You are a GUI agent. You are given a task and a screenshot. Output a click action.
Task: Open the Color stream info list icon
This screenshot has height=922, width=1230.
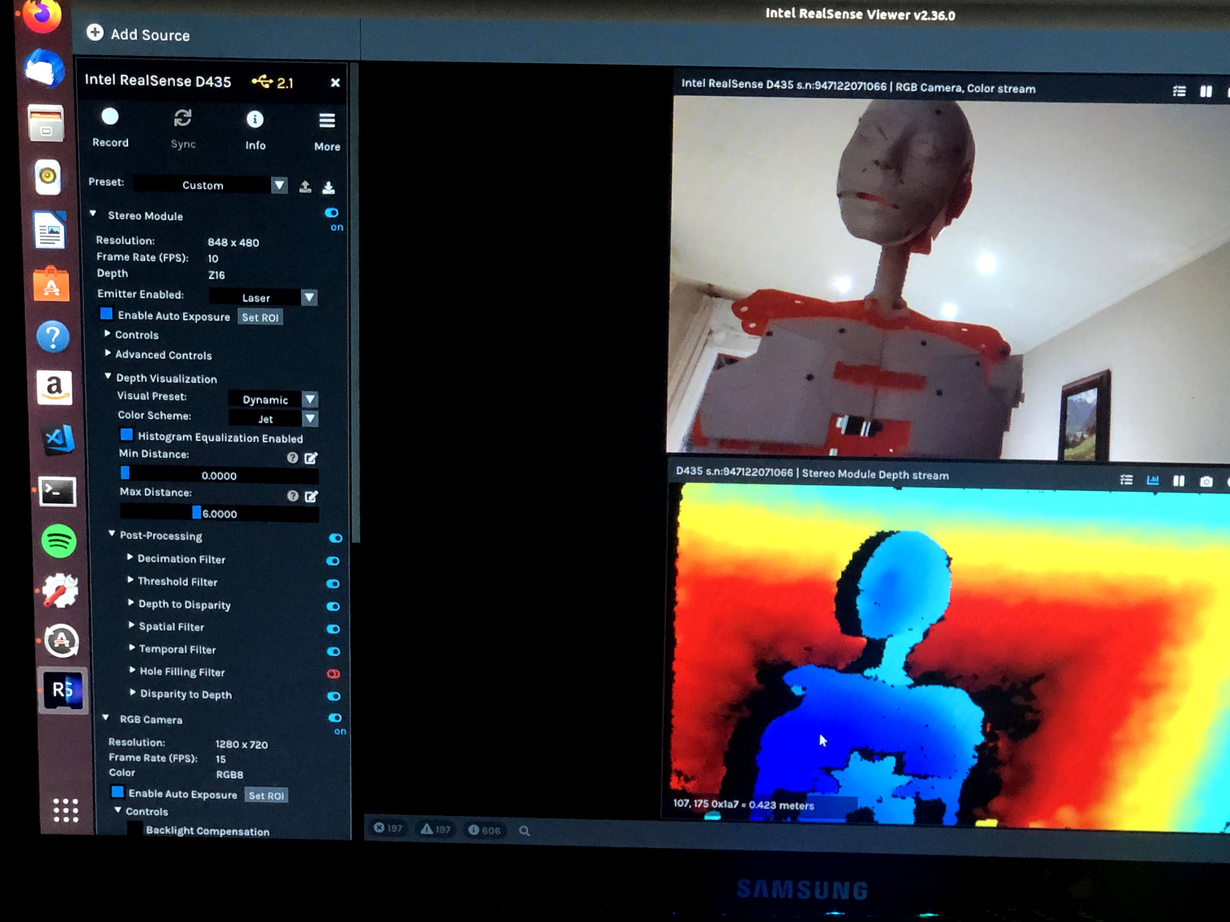[1179, 91]
